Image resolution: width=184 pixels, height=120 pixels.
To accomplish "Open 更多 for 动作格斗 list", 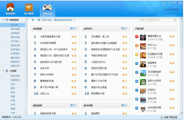I will pos(124,28).
